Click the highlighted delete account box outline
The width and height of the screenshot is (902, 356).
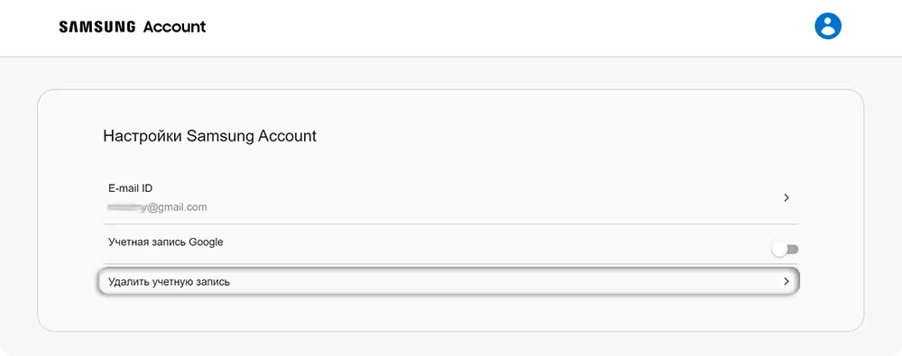(x=448, y=281)
